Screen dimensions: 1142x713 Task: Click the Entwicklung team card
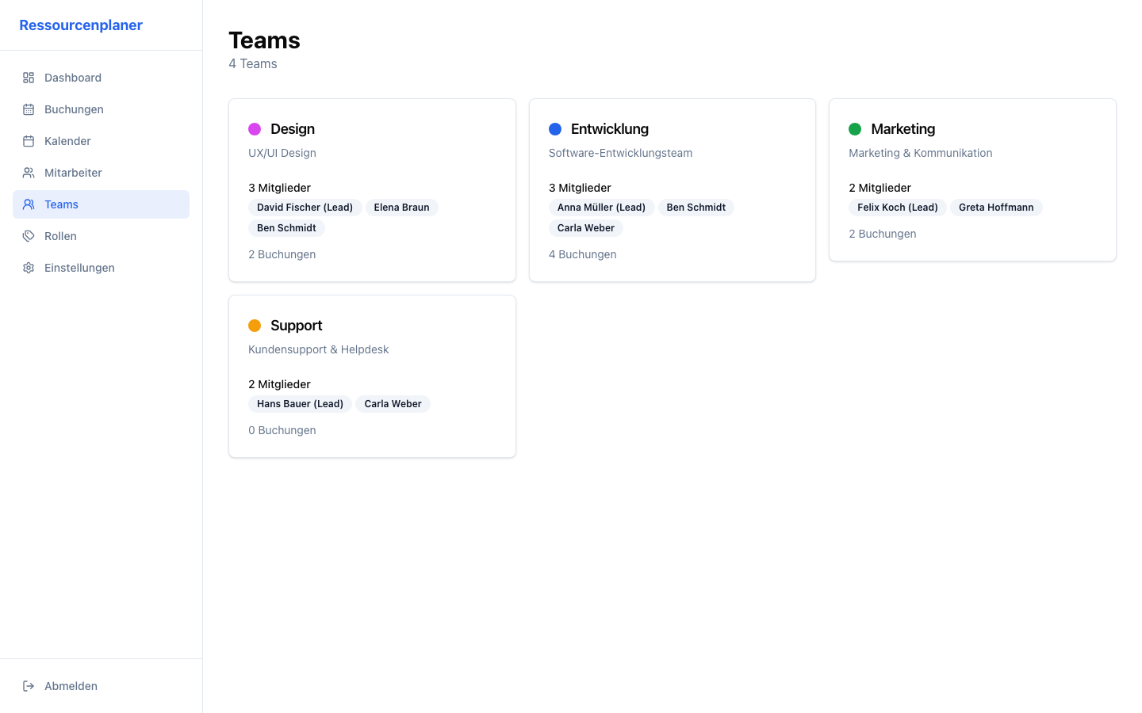673,190
